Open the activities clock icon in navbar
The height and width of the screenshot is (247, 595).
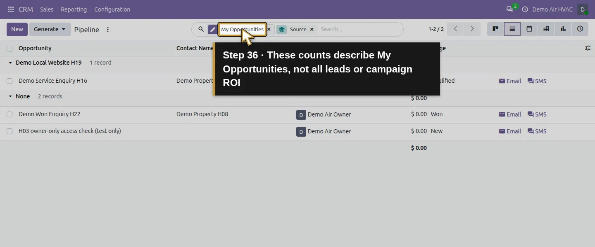[525, 9]
